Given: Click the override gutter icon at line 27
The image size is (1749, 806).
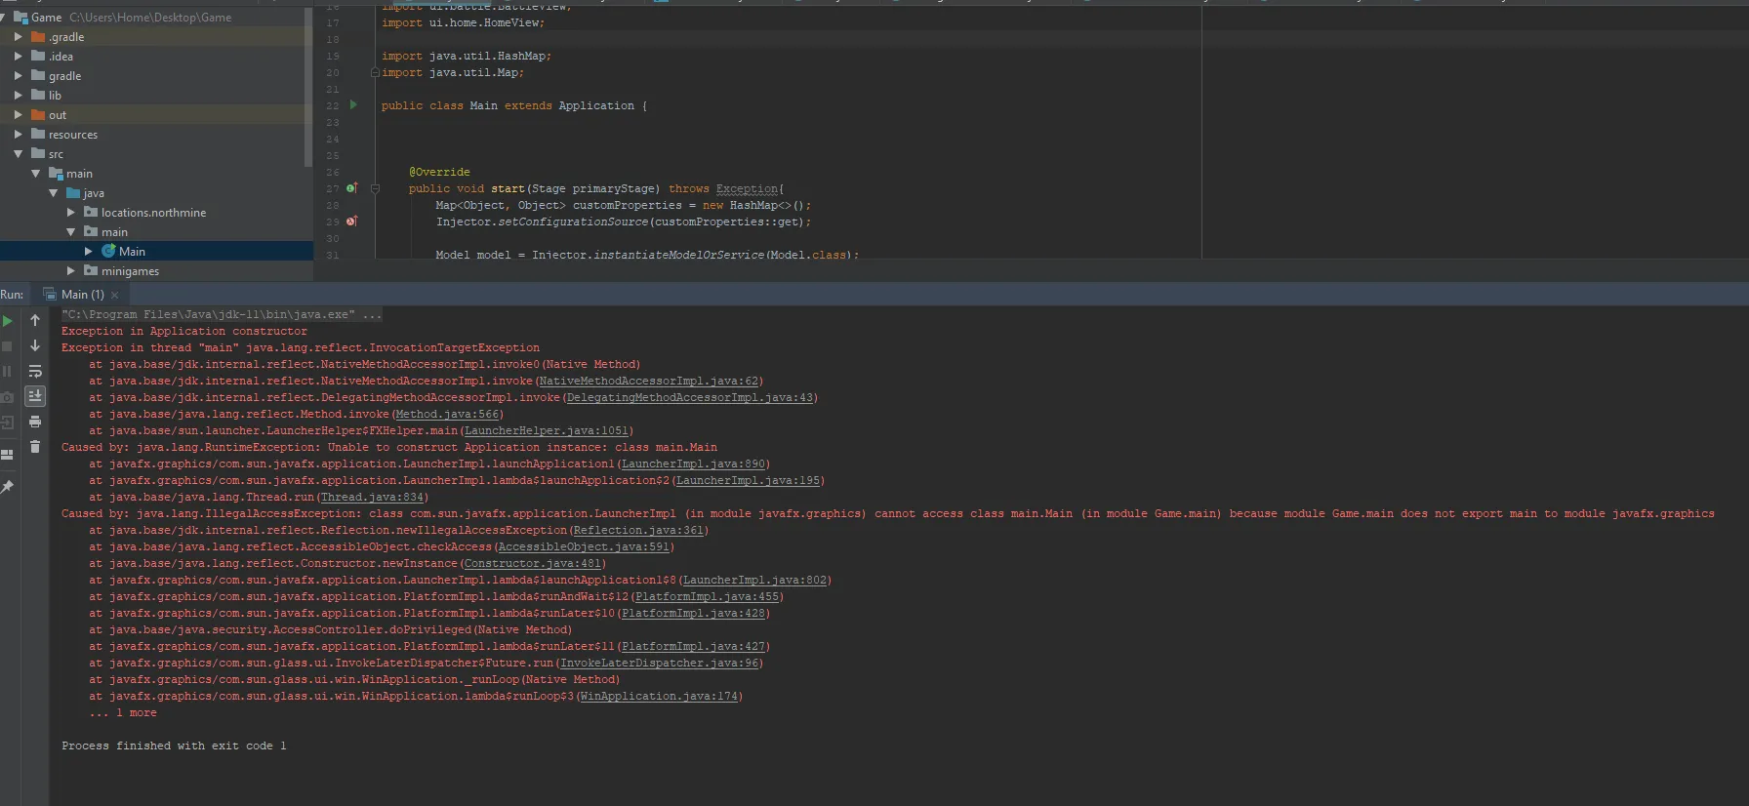Looking at the screenshot, I should [352, 187].
